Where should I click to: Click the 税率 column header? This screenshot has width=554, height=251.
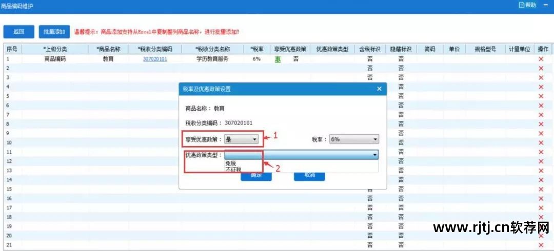pos(256,49)
